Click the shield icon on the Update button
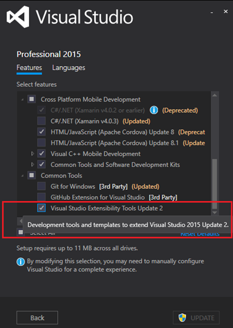The width and height of the screenshot is (233, 328). click(182, 317)
